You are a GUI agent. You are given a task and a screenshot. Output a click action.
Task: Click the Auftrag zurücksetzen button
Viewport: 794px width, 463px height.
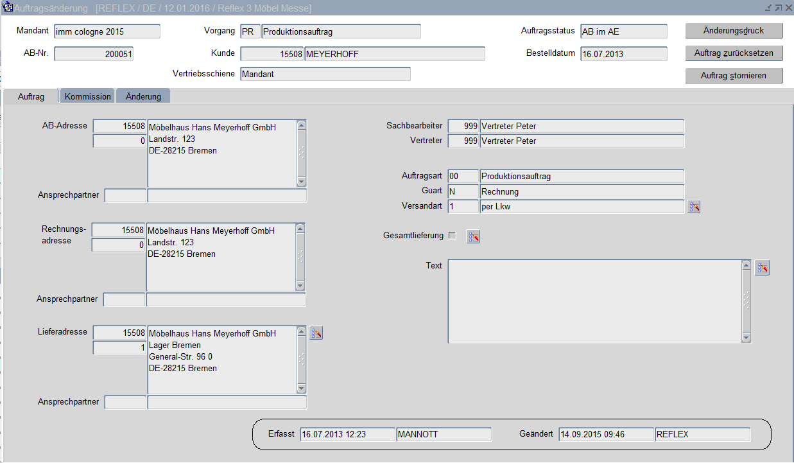[734, 53]
